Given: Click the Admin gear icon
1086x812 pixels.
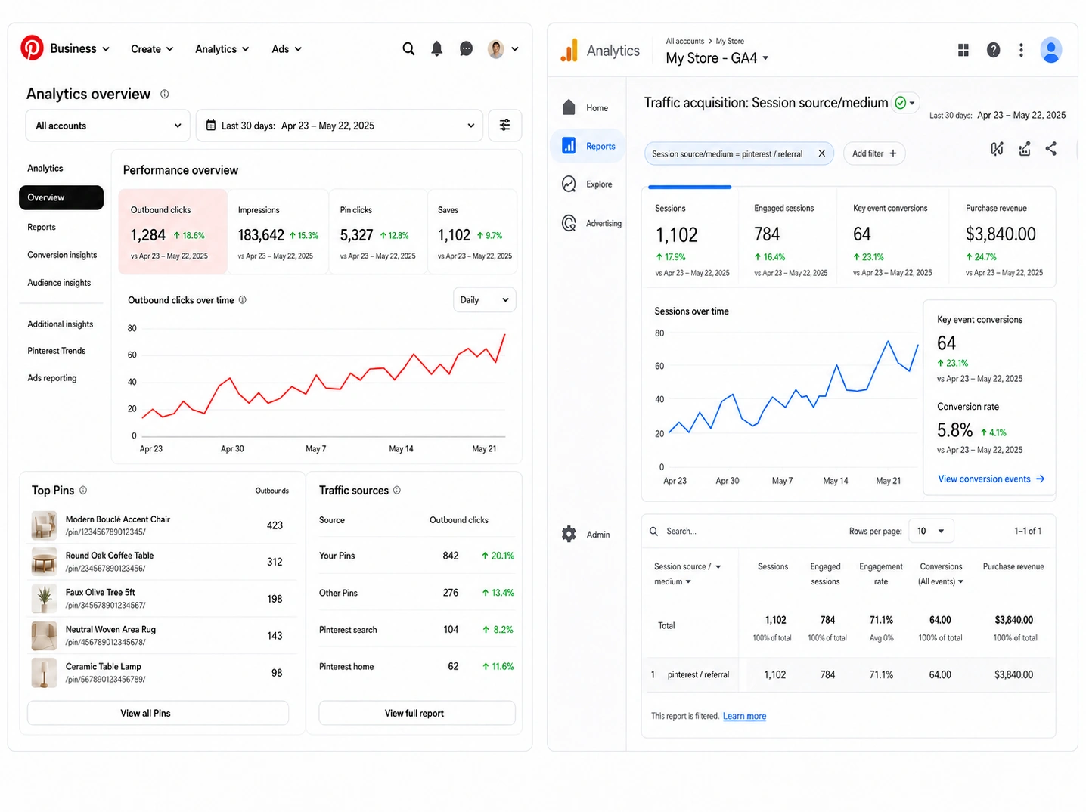Looking at the screenshot, I should (x=569, y=535).
